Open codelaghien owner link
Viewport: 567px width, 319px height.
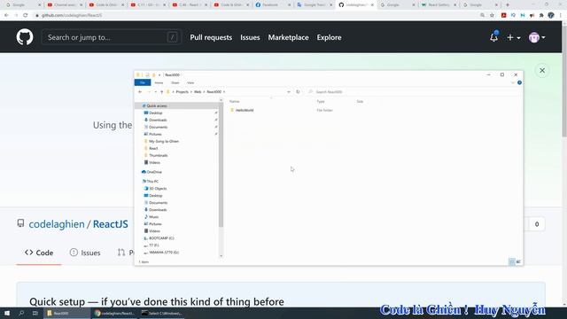point(57,224)
